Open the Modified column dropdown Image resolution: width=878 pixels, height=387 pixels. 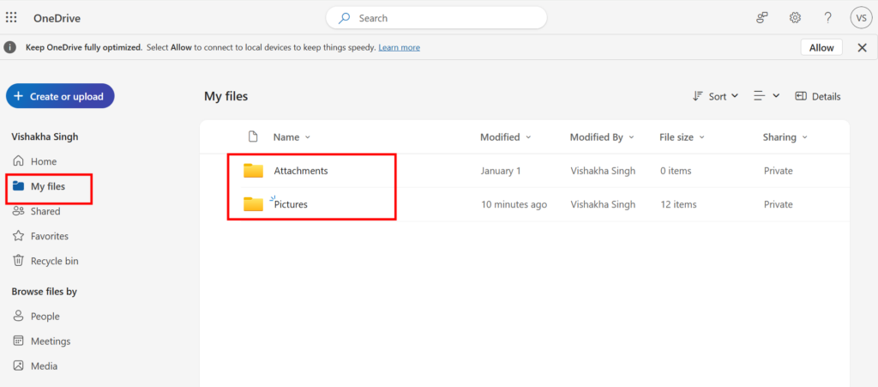point(506,137)
